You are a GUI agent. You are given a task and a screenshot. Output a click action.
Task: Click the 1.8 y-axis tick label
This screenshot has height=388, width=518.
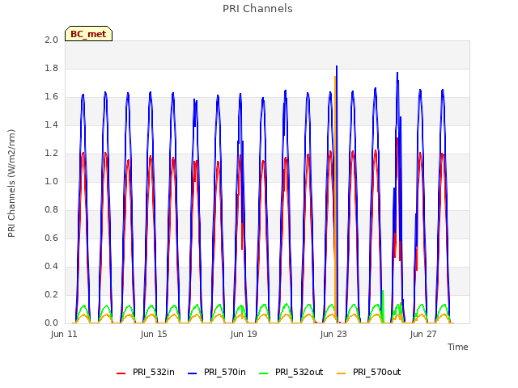(x=51, y=68)
